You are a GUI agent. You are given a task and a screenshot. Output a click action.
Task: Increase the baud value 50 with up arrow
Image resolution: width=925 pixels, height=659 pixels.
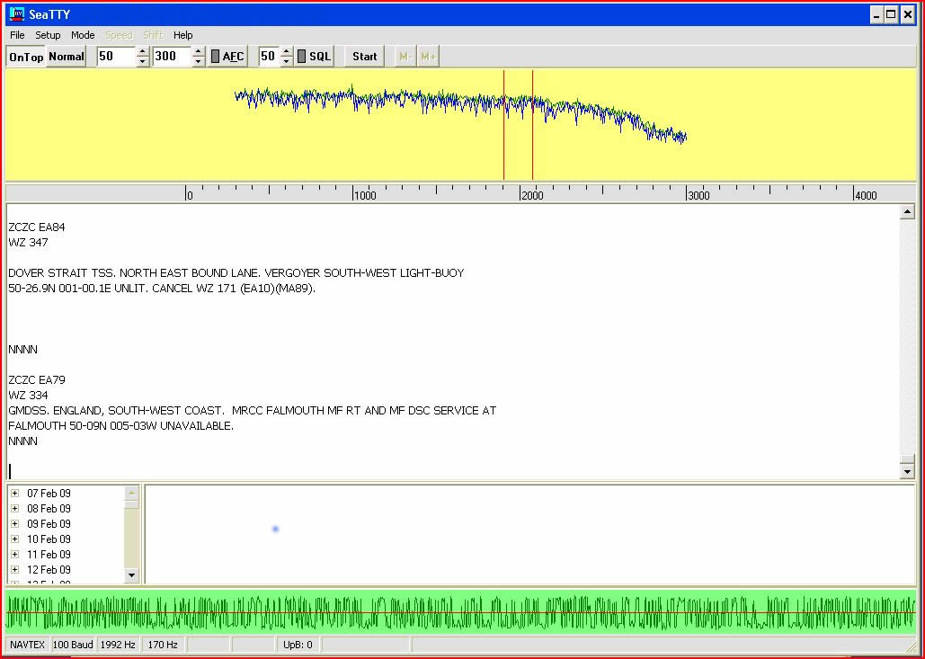click(142, 51)
